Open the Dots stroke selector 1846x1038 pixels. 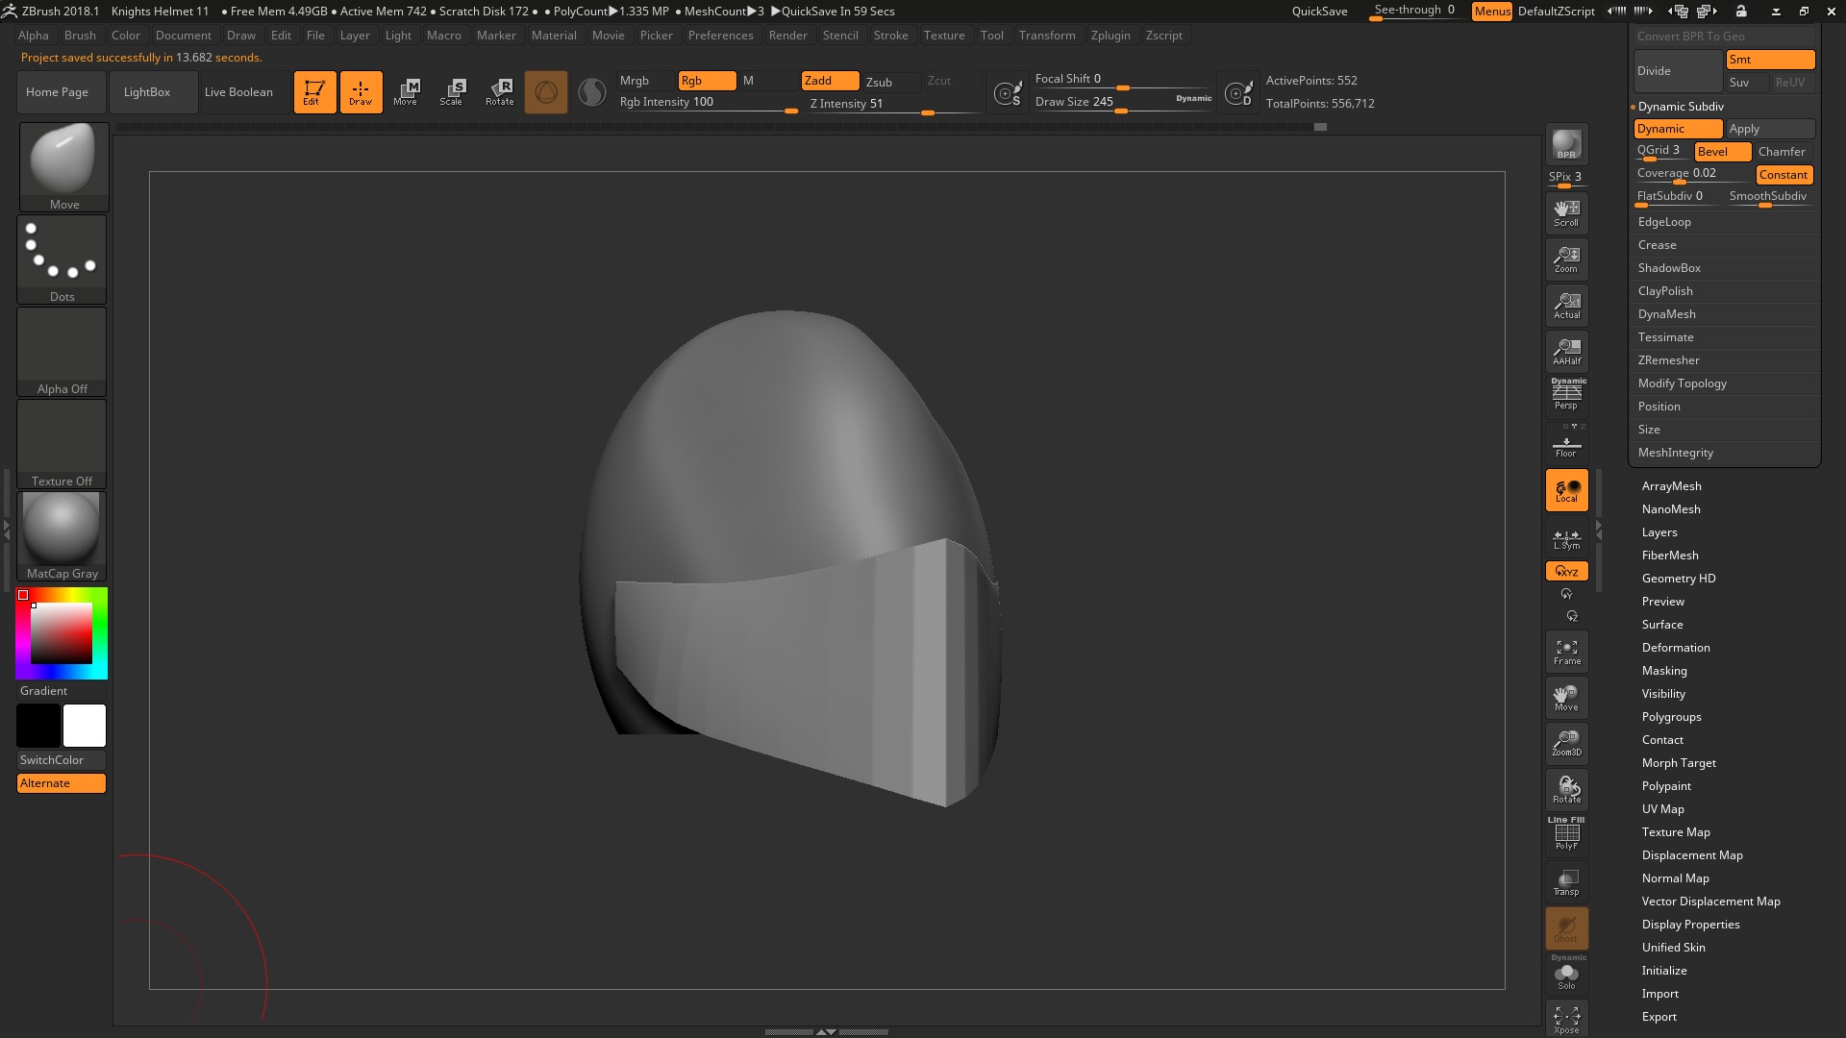pos(62,259)
